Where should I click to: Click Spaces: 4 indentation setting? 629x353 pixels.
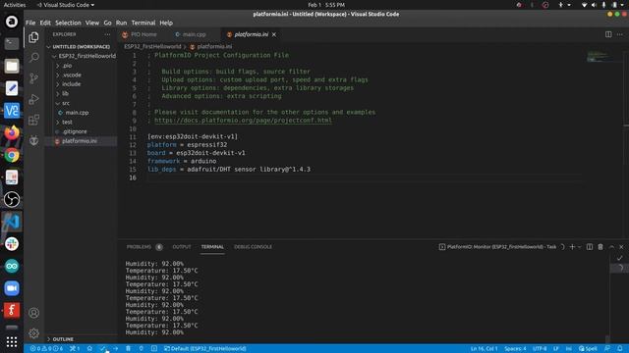(x=515, y=349)
